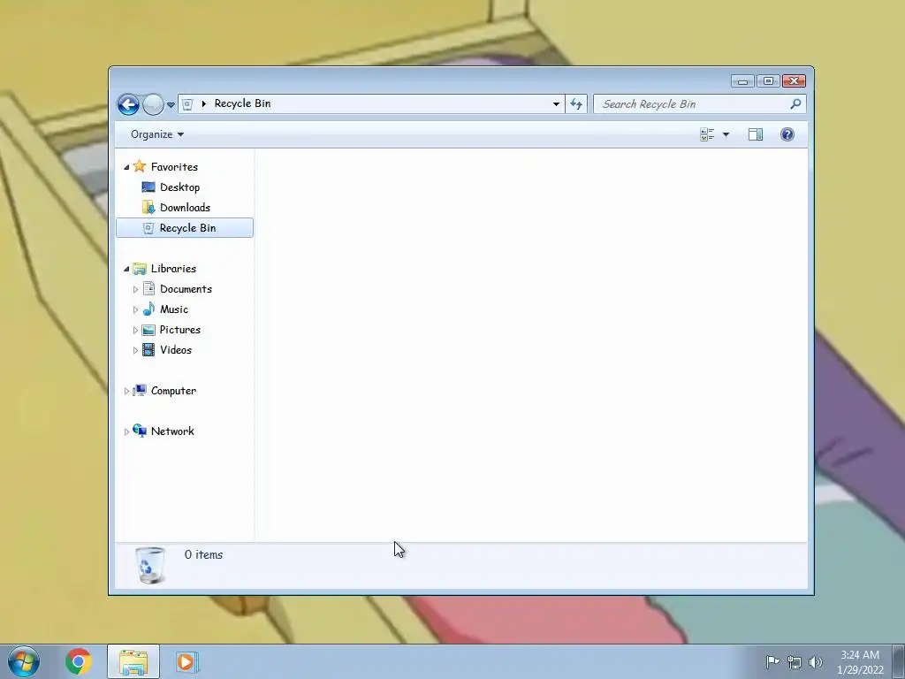The image size is (905, 679).
Task: Open Windows Media Player from taskbar
Action: (186, 661)
